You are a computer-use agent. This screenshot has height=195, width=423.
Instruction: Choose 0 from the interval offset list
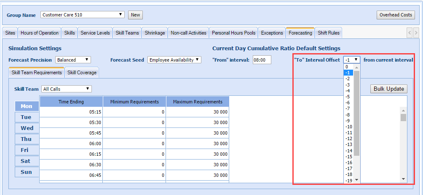click(x=347, y=67)
